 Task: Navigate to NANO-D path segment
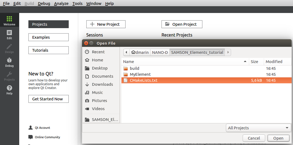pos(160,52)
